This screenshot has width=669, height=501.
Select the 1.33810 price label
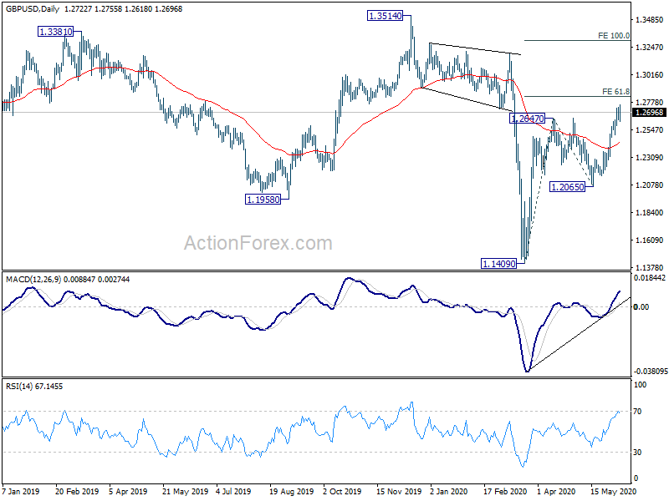point(55,32)
